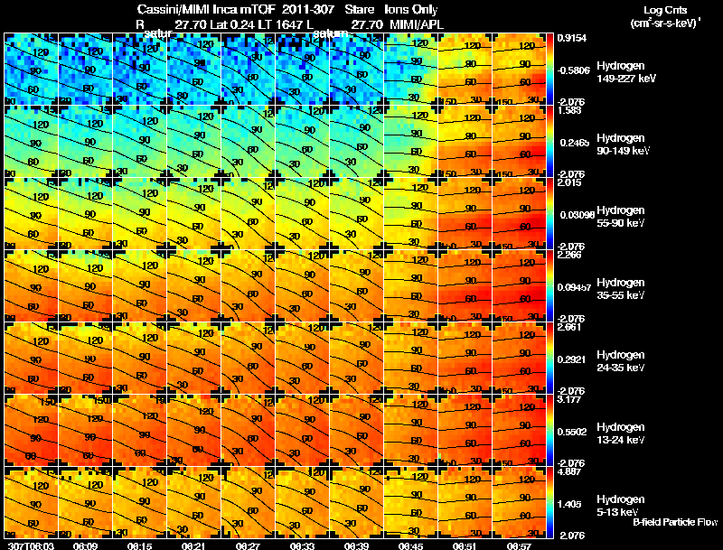Select the 55-90 keV panel at 06:51
The width and height of the screenshot is (723, 550).
465,214
